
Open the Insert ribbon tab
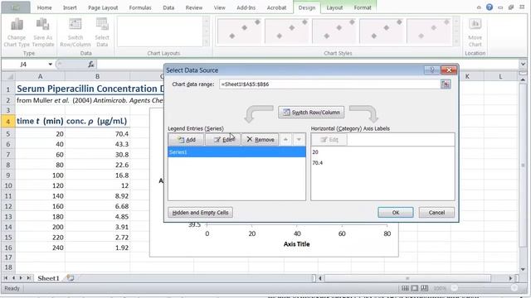click(70, 7)
